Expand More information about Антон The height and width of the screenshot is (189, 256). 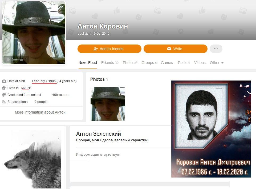(40, 112)
